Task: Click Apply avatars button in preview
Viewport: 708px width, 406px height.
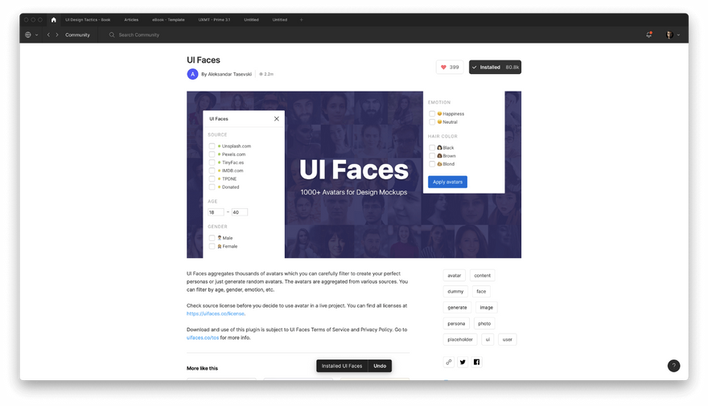Action: point(447,182)
